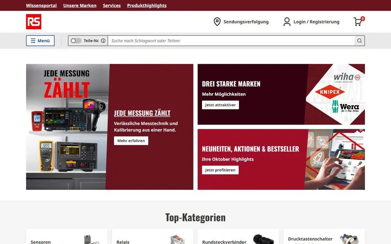Open the Menü button
The width and height of the screenshot is (391, 244).
click(40, 41)
